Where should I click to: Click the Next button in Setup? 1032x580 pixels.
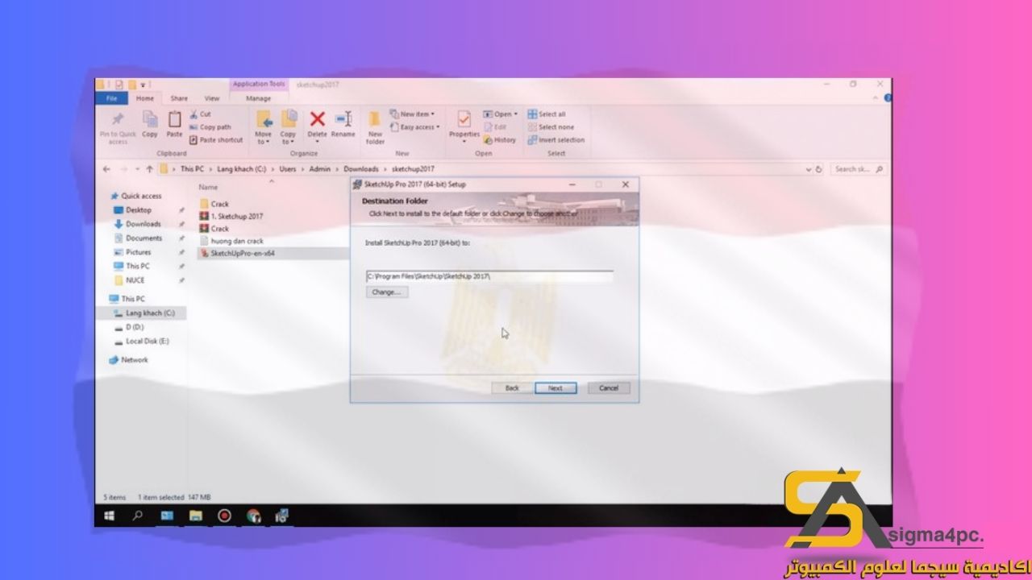click(556, 388)
